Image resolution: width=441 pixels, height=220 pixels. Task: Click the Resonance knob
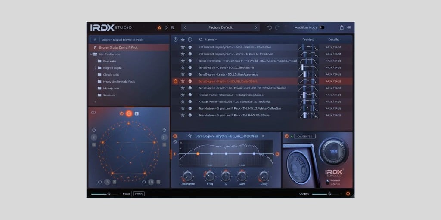pyautogui.click(x=188, y=176)
